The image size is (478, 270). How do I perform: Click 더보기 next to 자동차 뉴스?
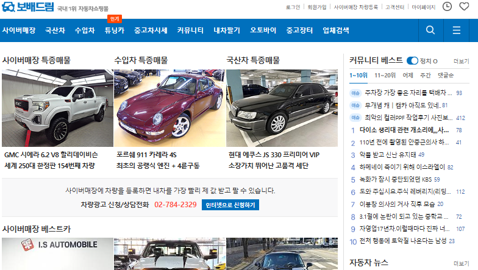point(461,263)
